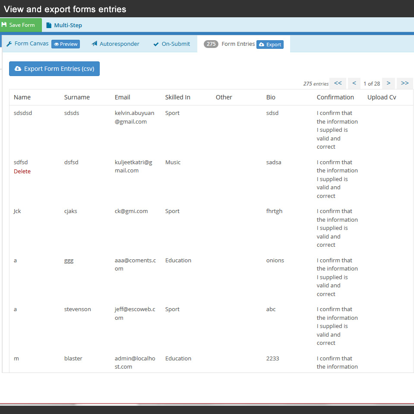
Task: Delete the sdfsd entry
Action: coord(22,171)
